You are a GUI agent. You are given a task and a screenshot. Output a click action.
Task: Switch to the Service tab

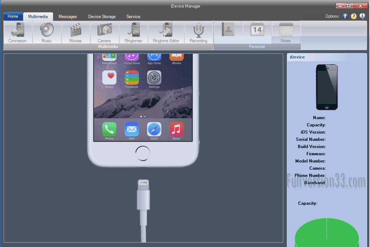point(133,17)
